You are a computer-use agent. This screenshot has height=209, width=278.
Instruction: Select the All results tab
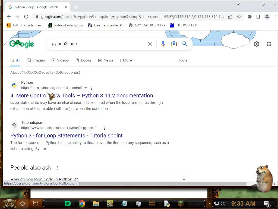tap(15, 60)
